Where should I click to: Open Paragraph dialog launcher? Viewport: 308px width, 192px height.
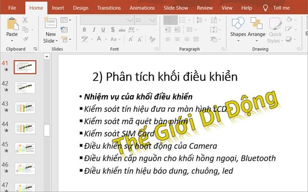[223, 49]
